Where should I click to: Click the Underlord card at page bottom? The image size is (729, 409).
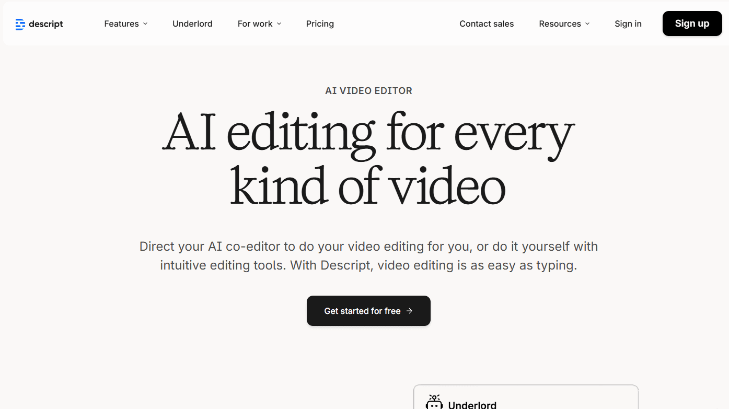point(526,400)
